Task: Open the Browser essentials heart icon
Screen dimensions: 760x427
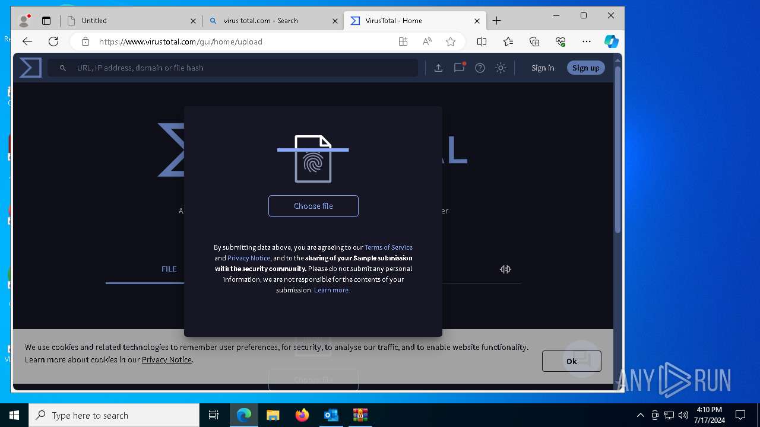Action: pos(560,42)
